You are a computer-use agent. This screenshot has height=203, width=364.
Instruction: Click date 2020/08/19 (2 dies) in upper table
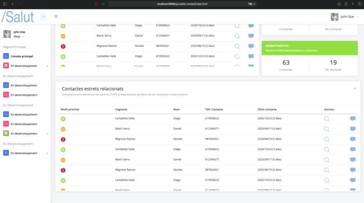pos(202,46)
